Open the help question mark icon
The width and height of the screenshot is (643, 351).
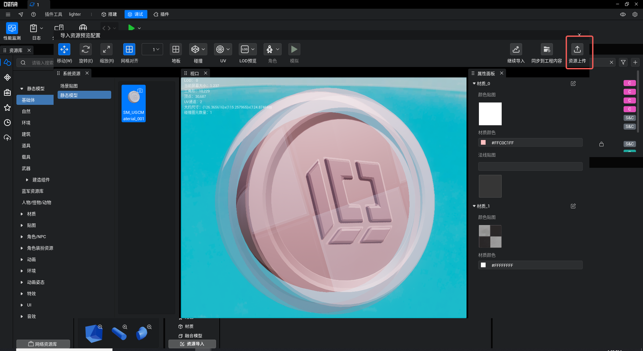point(33,14)
